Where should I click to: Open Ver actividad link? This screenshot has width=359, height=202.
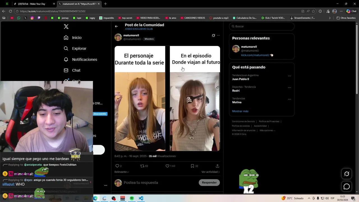[x=210, y=172]
